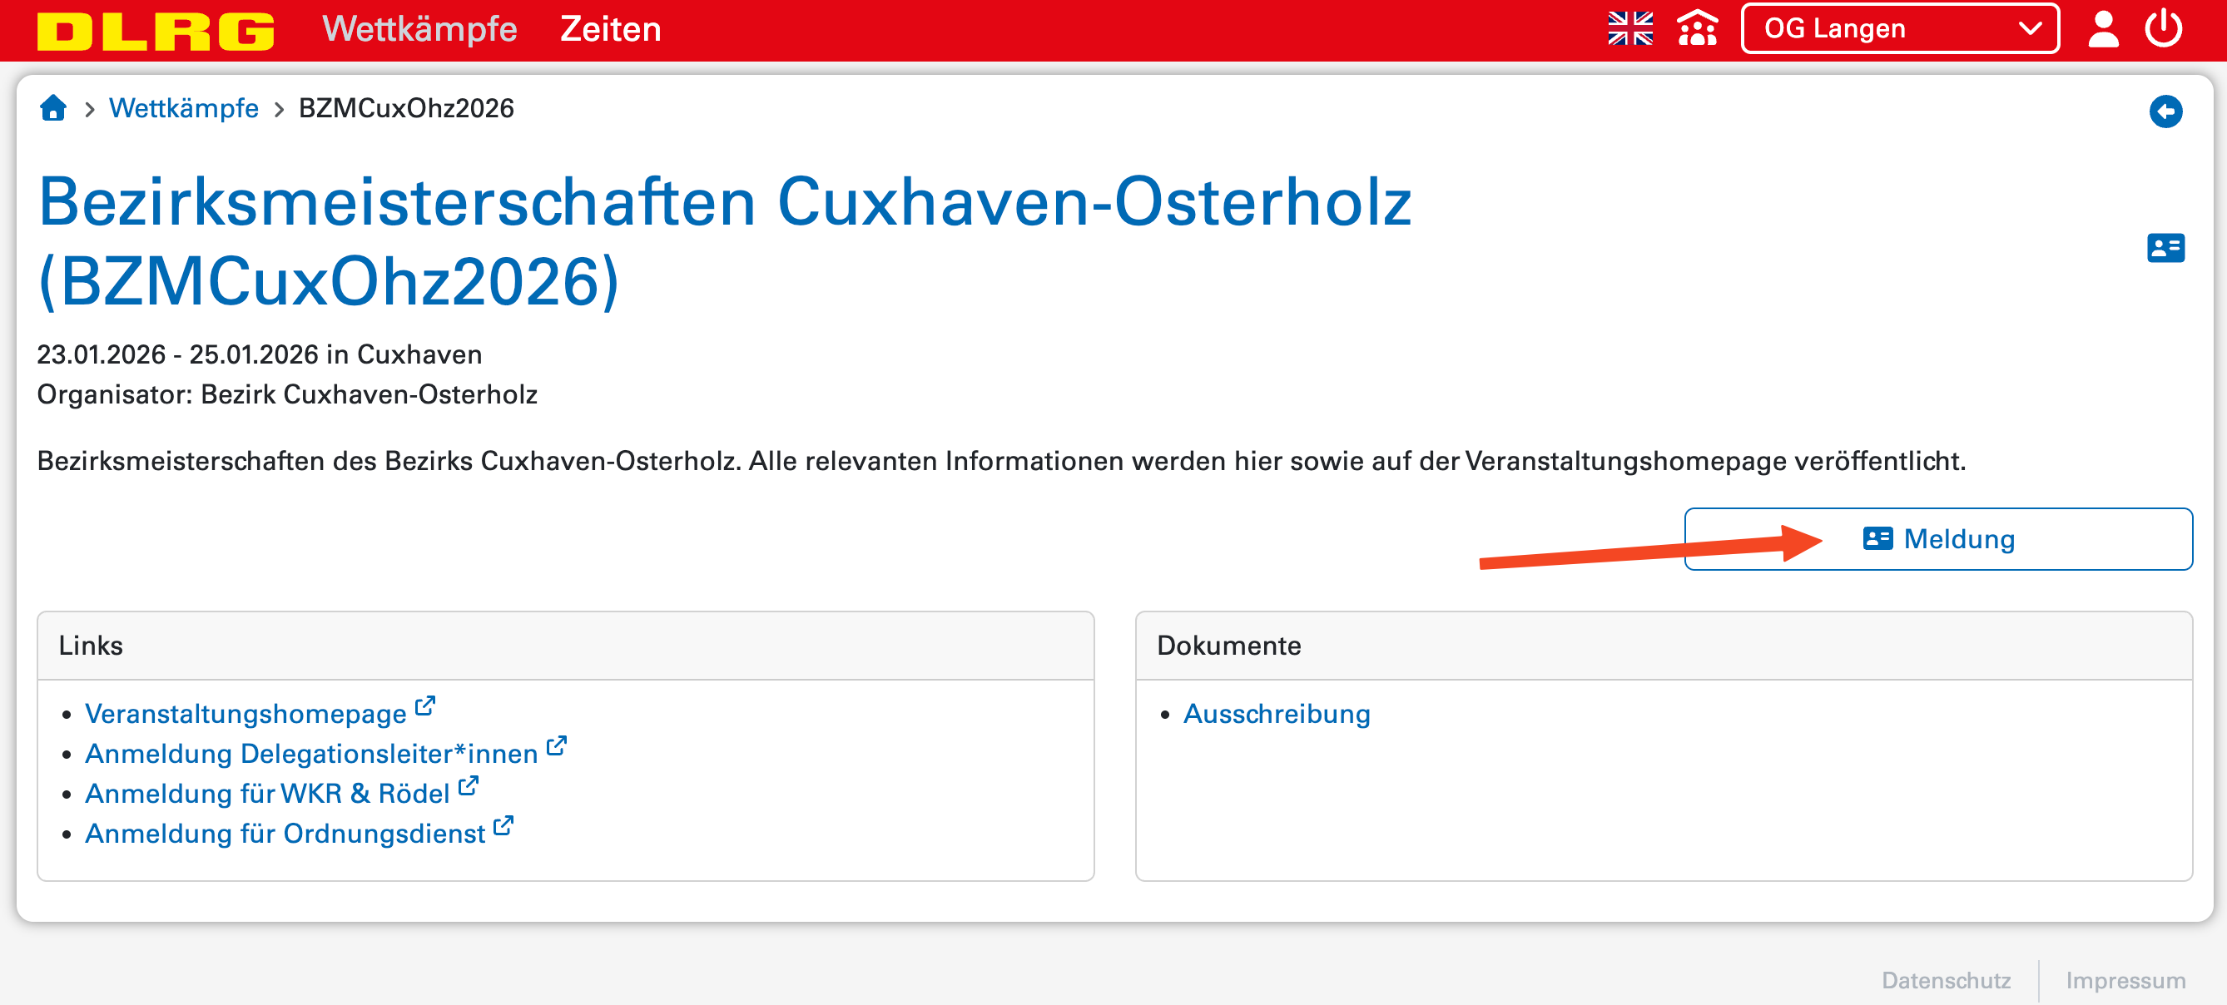Open the Impressum footer link
Image resolution: width=2227 pixels, height=1005 pixels.
point(2125,980)
